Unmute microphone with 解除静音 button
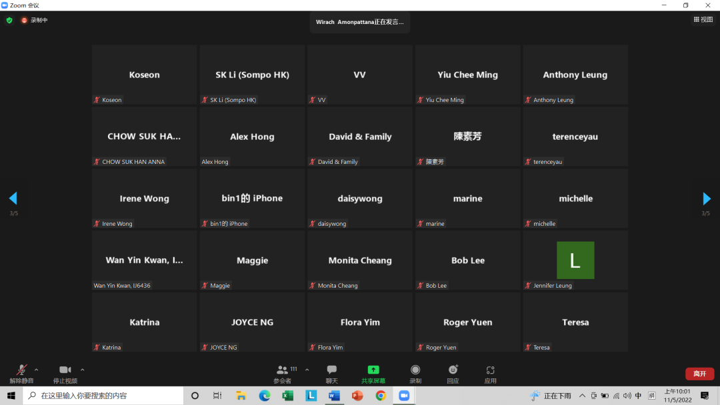The height and width of the screenshot is (405, 720). (x=22, y=373)
